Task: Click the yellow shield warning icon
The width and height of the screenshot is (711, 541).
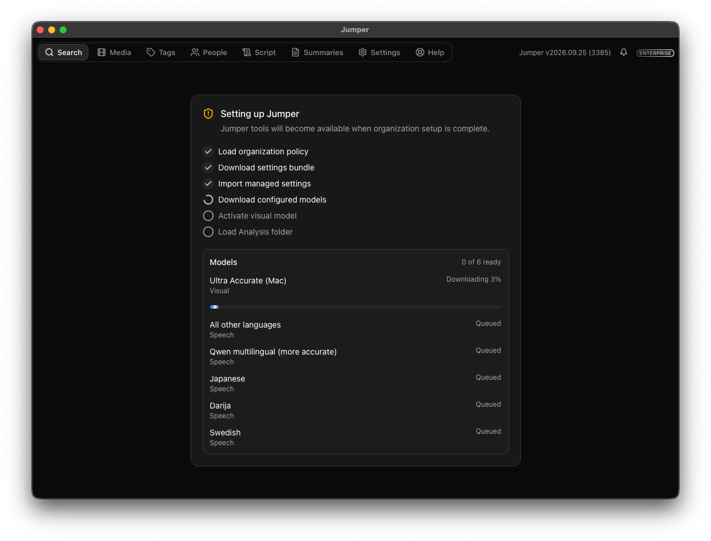Action: [208, 114]
